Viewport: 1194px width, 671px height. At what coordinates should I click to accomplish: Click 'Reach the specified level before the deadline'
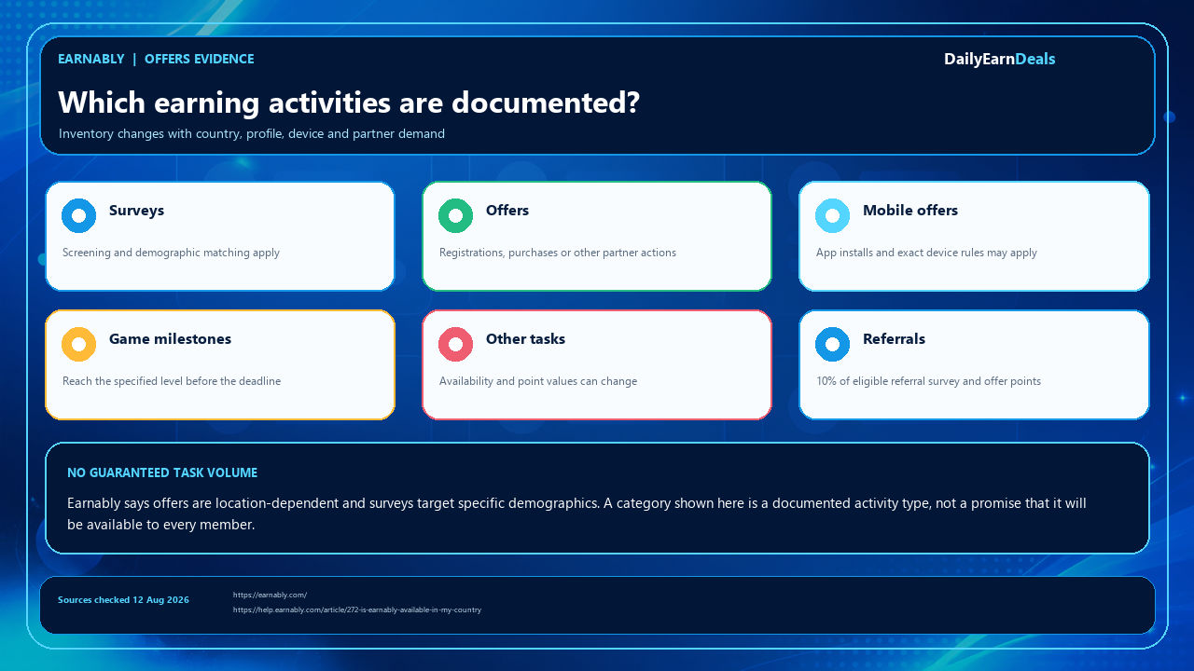[x=172, y=381]
